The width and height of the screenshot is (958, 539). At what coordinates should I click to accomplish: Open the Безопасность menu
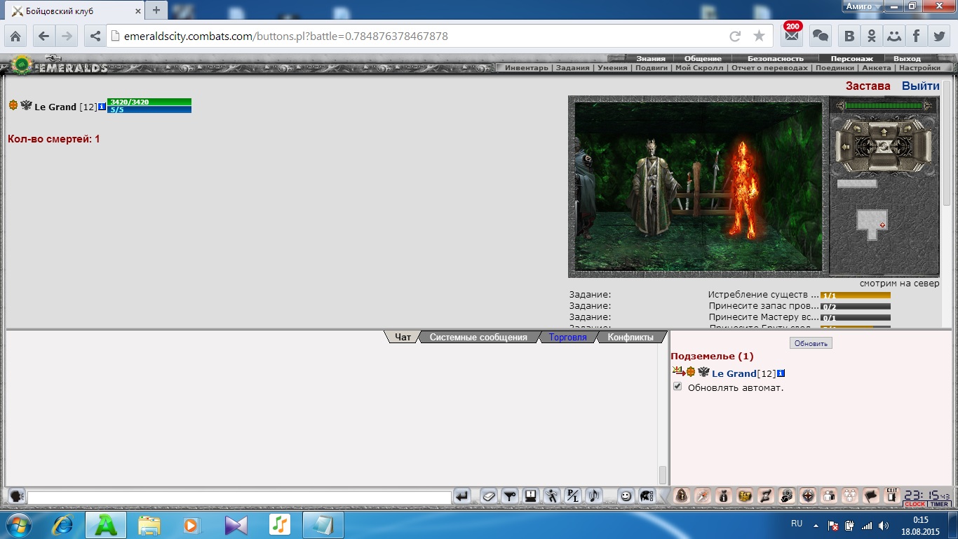coord(775,58)
